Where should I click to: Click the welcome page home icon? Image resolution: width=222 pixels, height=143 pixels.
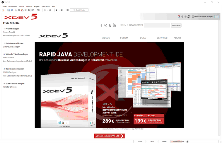coord(179,17)
